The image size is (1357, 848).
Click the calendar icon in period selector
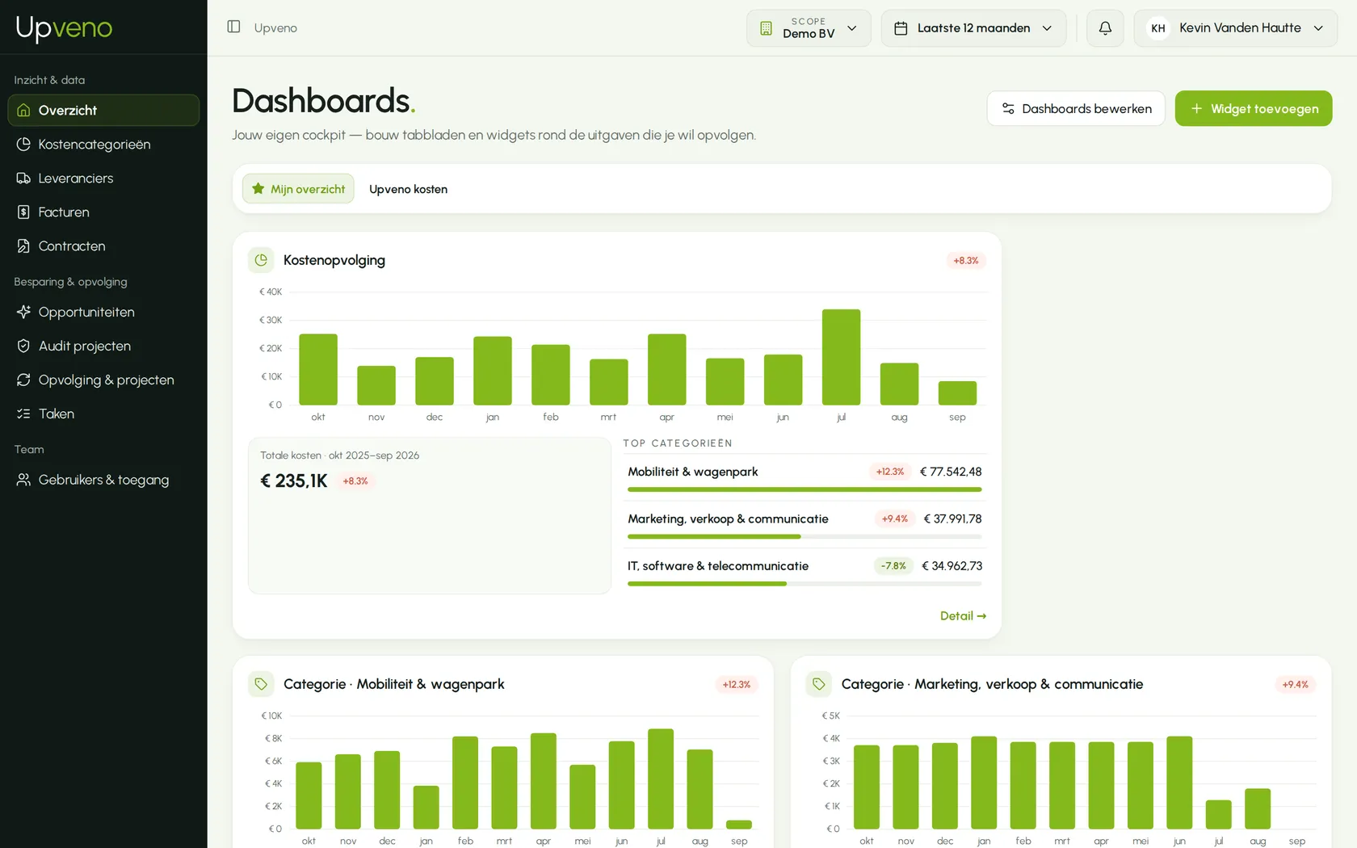901,28
